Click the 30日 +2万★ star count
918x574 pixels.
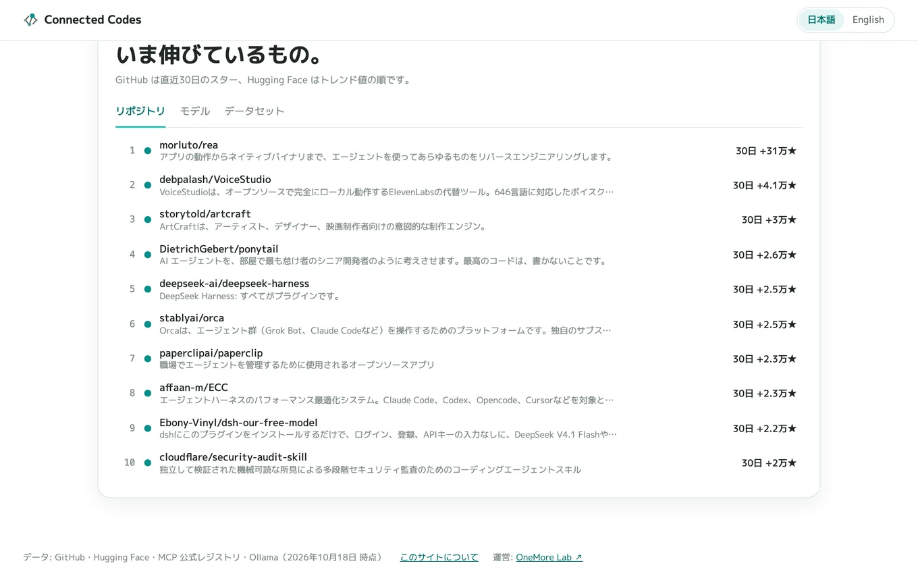coord(769,463)
